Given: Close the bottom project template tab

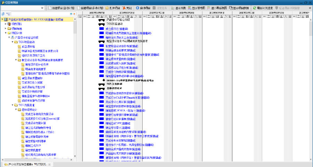Looking at the screenshot, I should click(x=50, y=164).
